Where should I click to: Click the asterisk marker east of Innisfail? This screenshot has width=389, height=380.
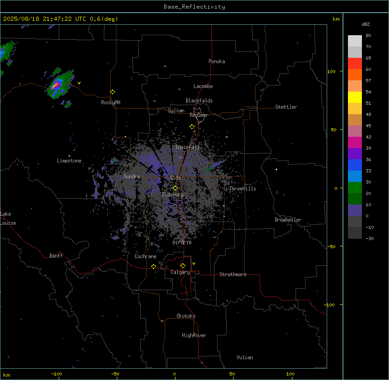click(227, 137)
